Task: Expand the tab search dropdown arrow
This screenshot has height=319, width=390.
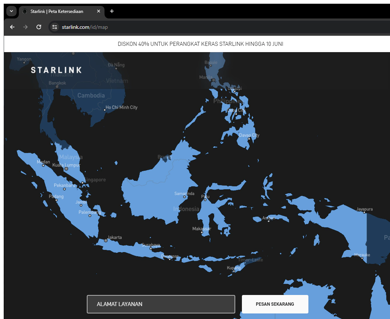Action: pyautogui.click(x=11, y=11)
